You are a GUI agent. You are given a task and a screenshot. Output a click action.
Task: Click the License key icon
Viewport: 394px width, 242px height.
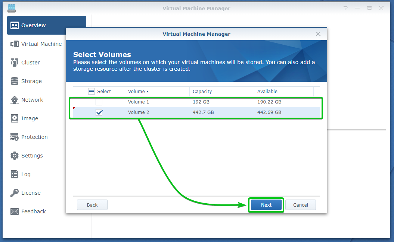pos(14,192)
